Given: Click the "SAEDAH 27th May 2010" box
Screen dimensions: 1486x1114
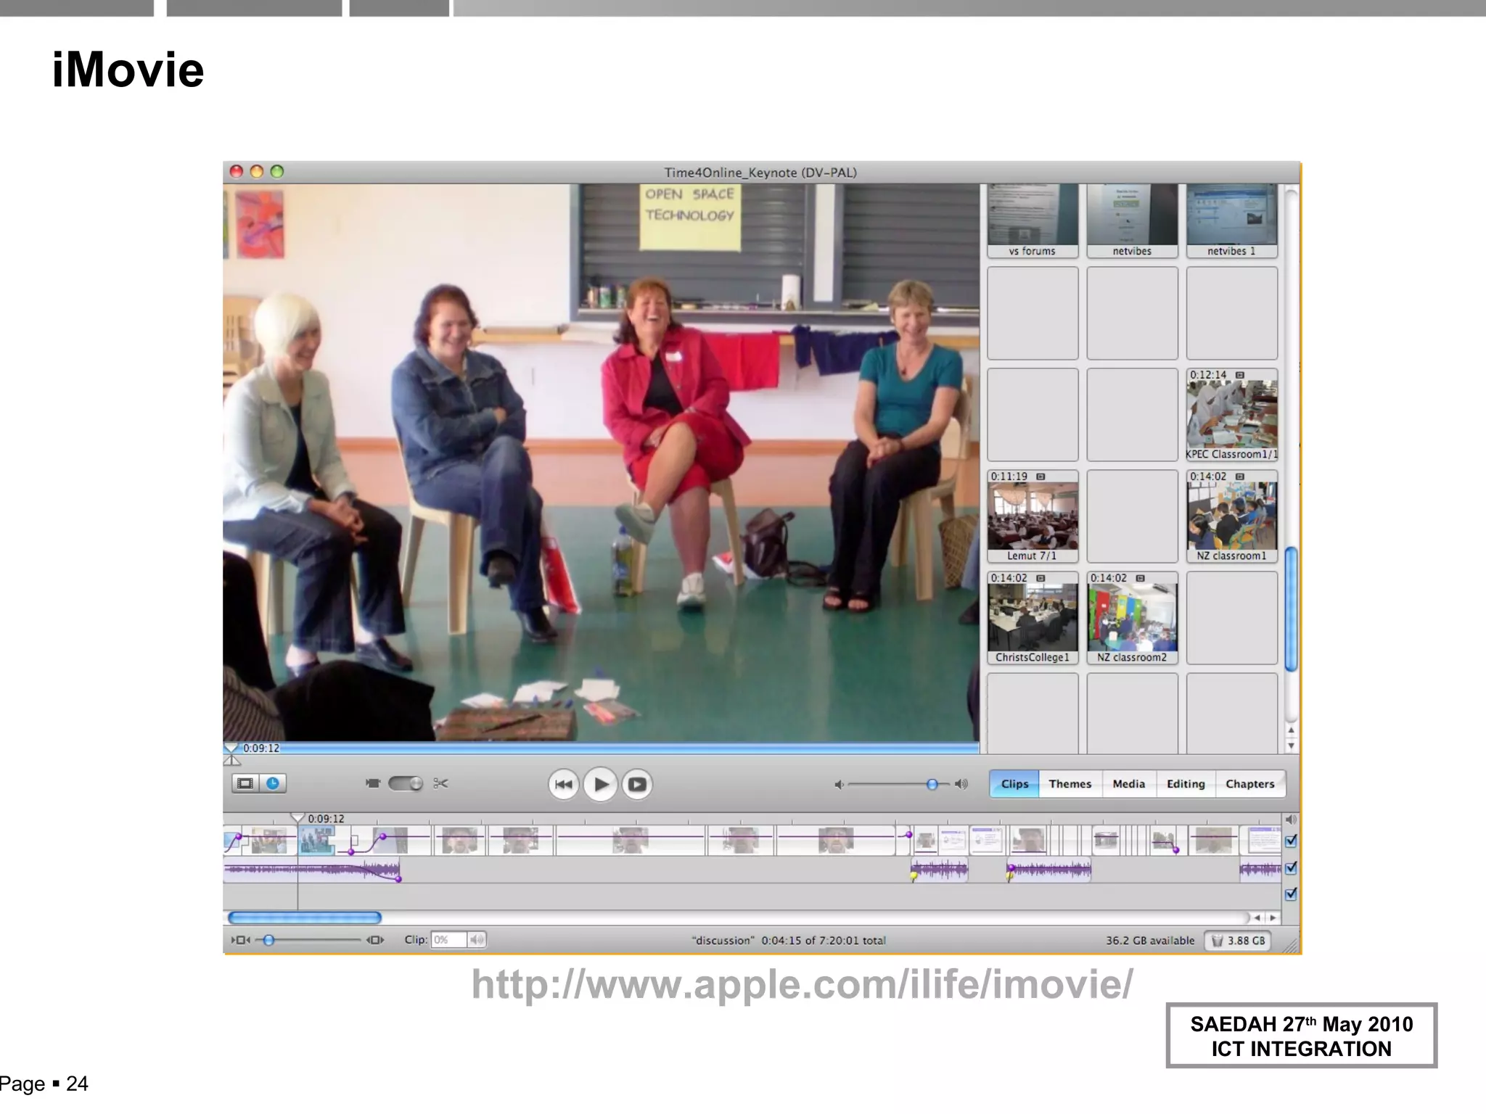Looking at the screenshot, I should coord(1302,1036).
